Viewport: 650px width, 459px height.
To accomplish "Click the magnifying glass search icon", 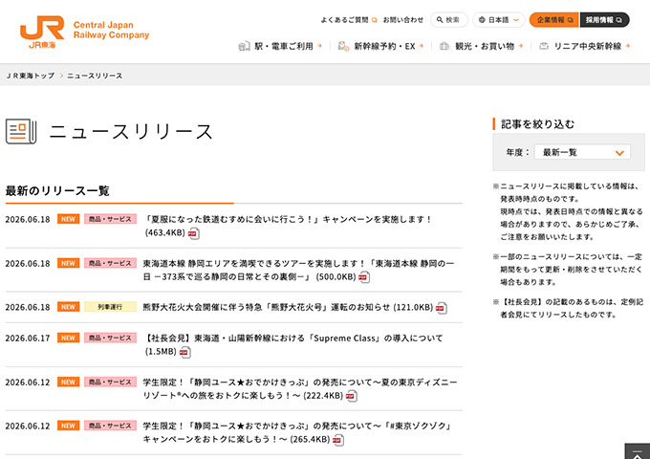I will tap(440, 20).
